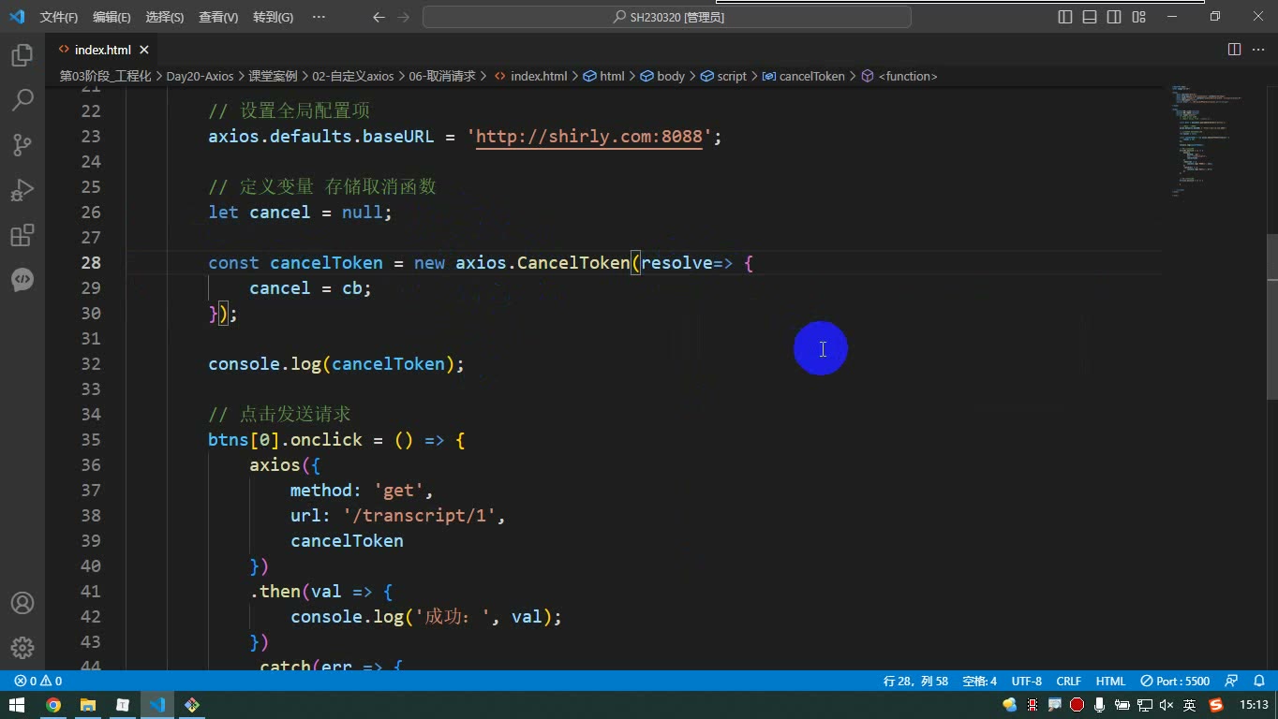
Task: Open the Explorer view in activity bar
Action: (x=22, y=55)
